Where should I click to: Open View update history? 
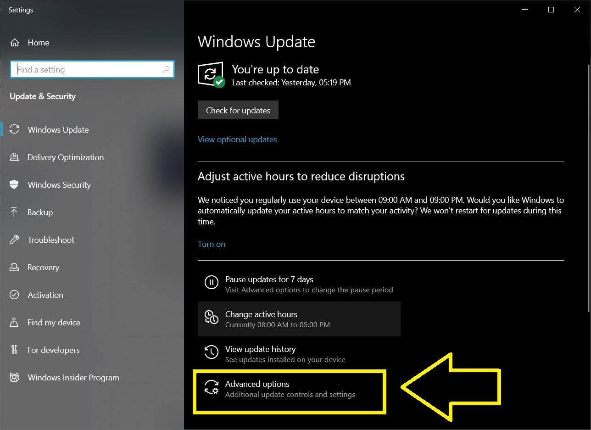[x=299, y=354]
